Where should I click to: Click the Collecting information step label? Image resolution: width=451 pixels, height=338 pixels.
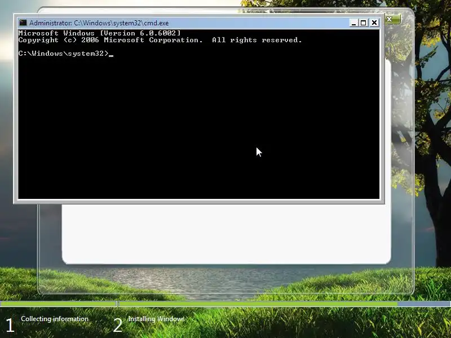[x=55, y=319]
